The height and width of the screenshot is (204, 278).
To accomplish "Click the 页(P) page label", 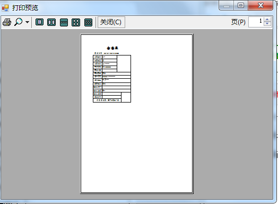I will (x=238, y=22).
